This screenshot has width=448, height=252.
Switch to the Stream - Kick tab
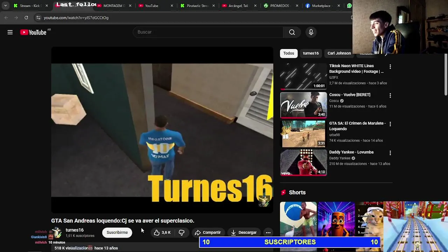click(30, 6)
